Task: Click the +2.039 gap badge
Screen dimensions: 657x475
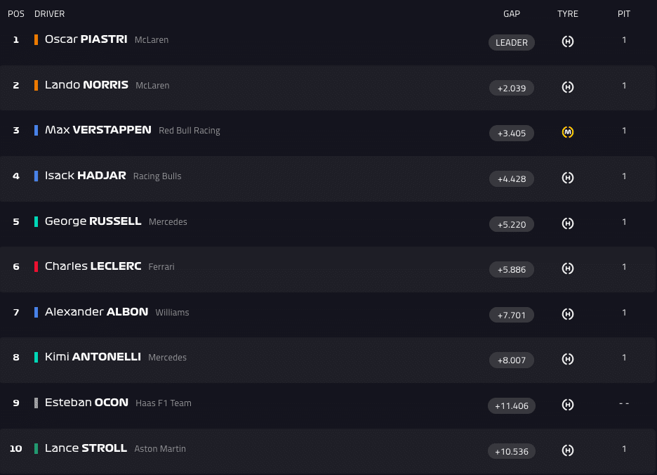Action: [x=512, y=88]
